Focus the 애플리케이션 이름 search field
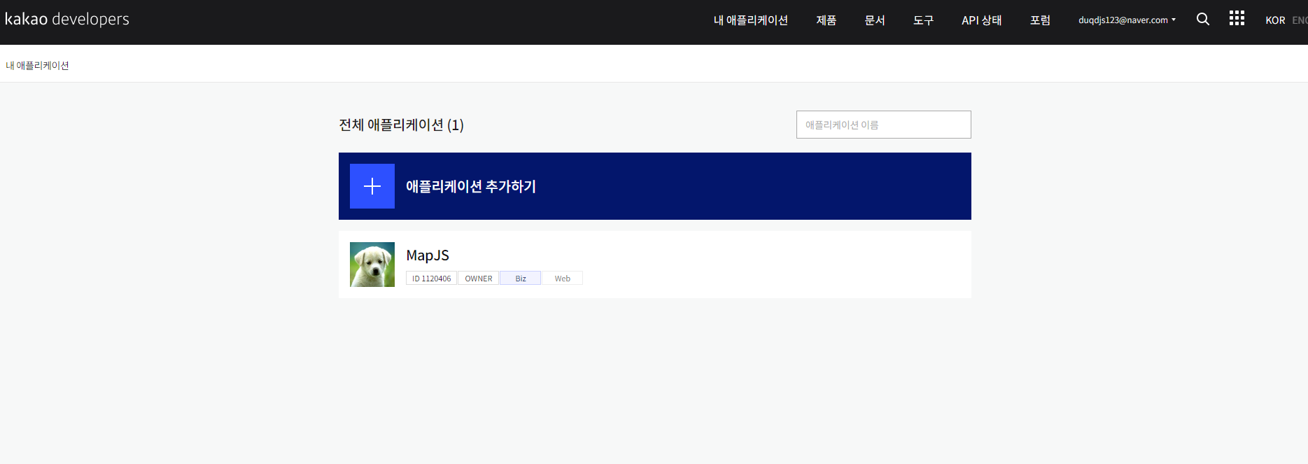Screen dimensions: 1308x464 point(883,125)
